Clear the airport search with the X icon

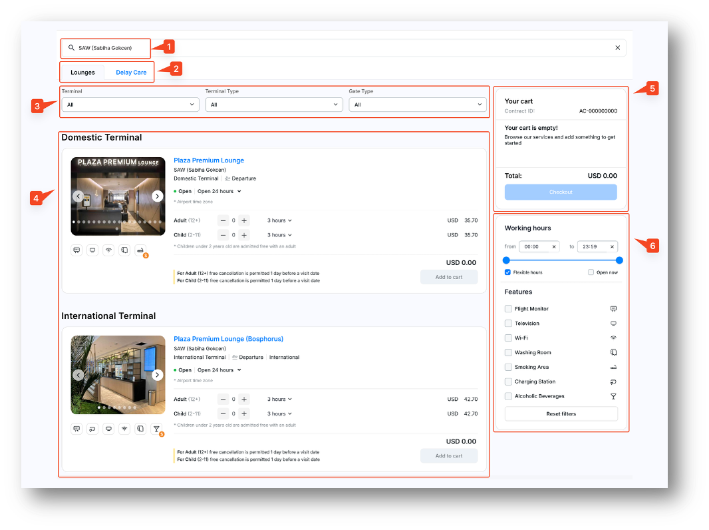click(617, 48)
